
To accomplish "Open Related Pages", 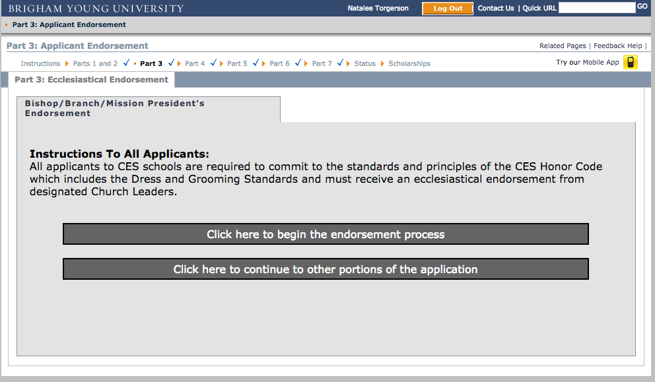I will click(x=562, y=46).
